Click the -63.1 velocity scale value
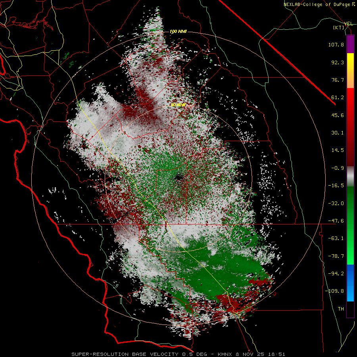The image size is (357, 357). (336, 238)
